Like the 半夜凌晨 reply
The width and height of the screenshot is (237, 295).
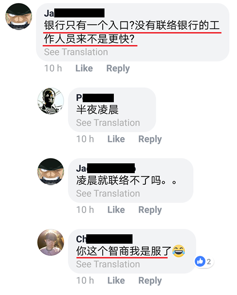116,139
